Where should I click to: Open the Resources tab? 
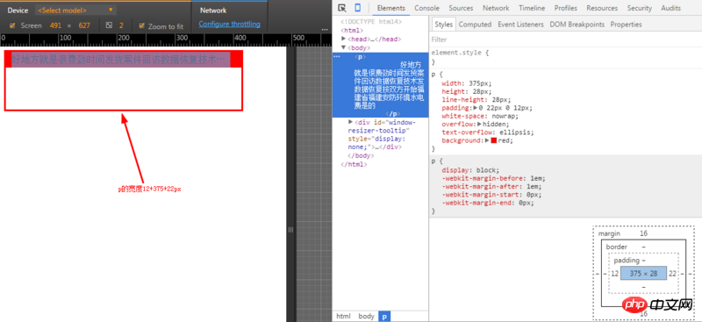click(x=602, y=8)
